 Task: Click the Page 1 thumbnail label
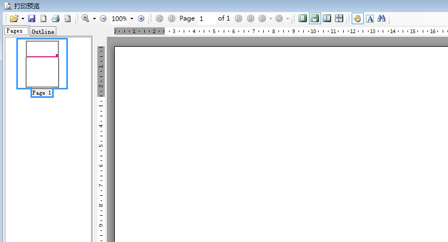click(x=42, y=93)
